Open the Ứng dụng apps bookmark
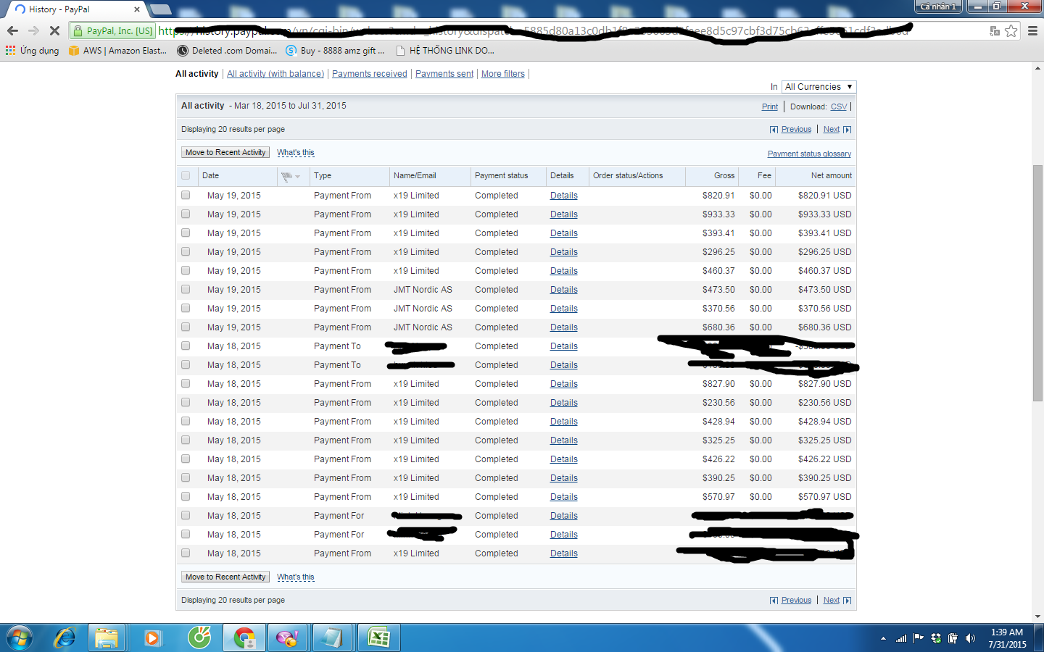Viewport: 1044px width, 652px height. pos(33,51)
